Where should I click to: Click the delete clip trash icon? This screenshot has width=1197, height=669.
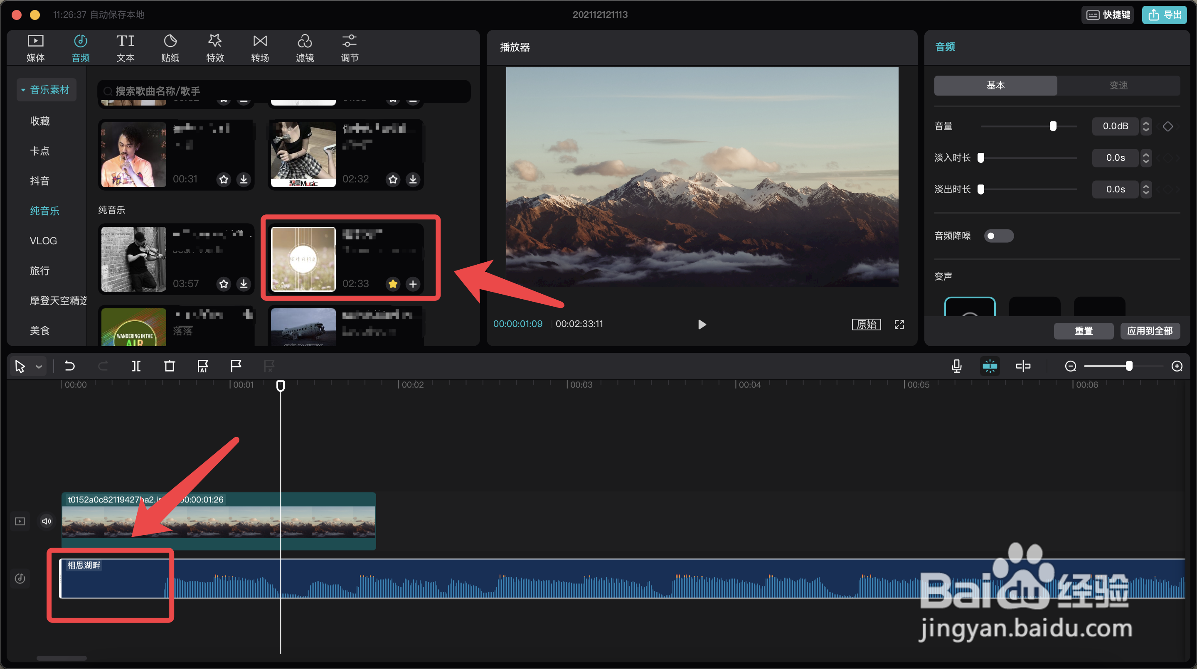pyautogui.click(x=169, y=366)
